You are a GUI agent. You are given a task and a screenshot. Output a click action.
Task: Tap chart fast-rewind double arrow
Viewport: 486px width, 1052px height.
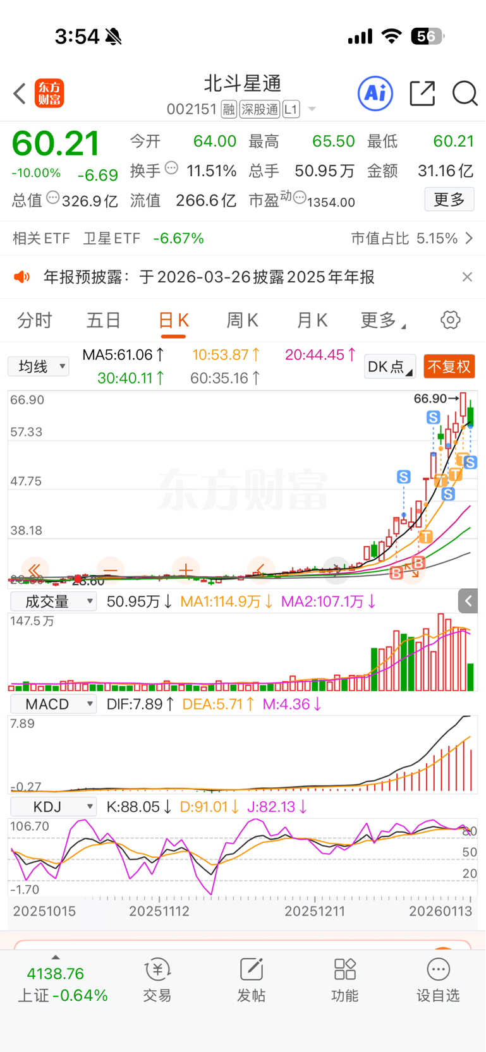point(35,571)
